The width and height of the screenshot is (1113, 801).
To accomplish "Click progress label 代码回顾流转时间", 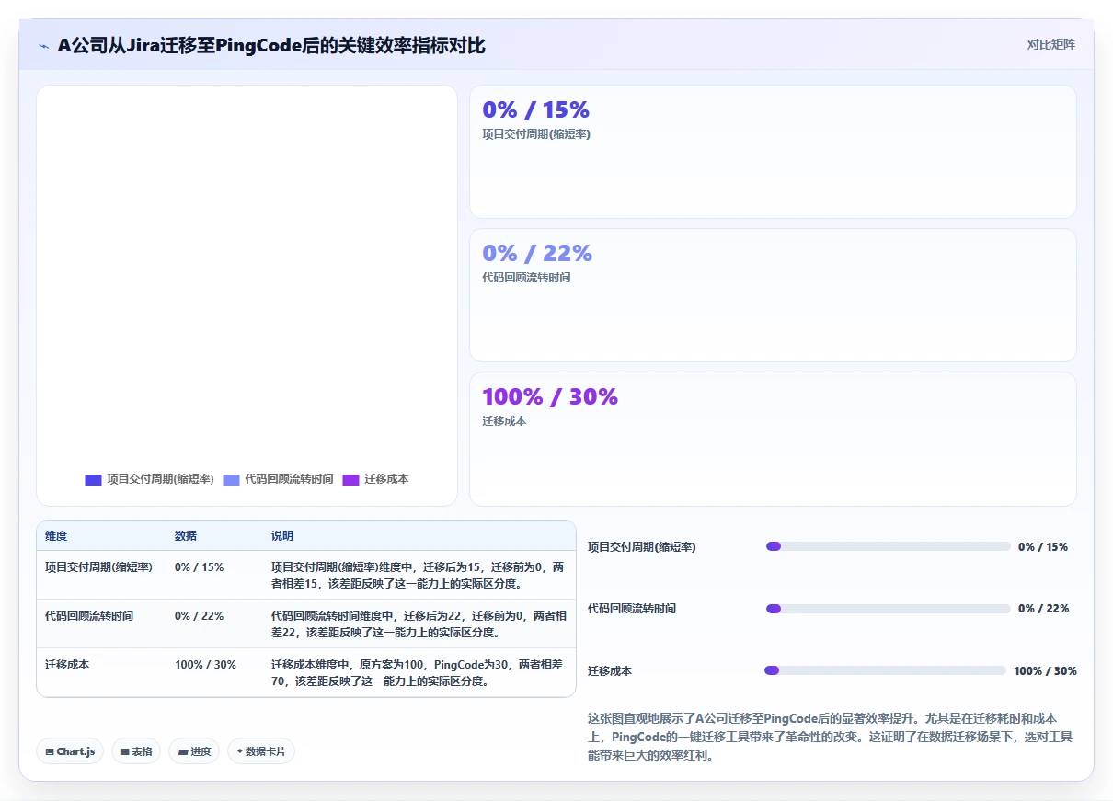I will [x=632, y=609].
